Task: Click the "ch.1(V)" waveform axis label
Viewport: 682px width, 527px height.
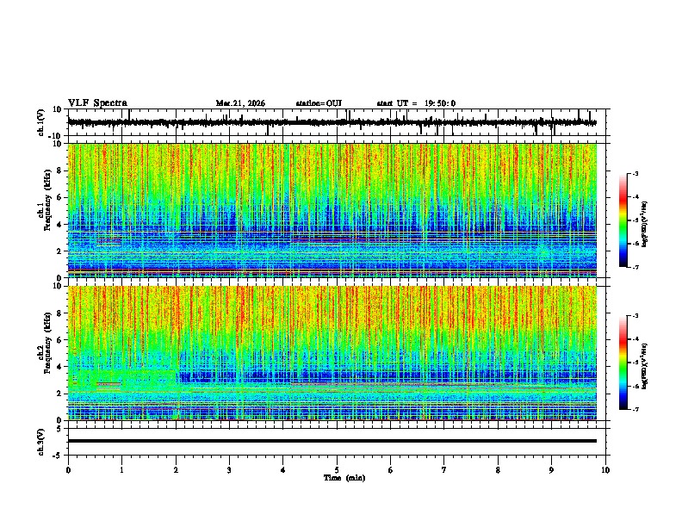Action: pyautogui.click(x=41, y=122)
